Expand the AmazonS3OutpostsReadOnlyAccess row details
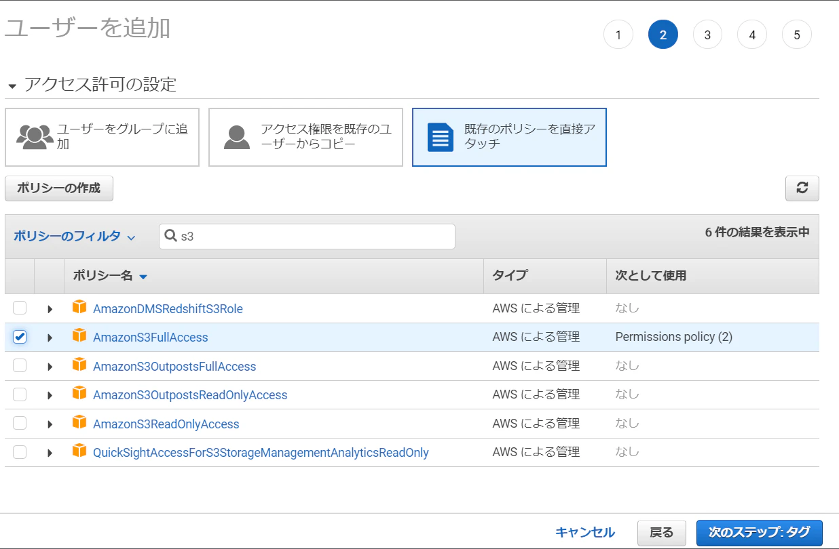Viewport: 839px width, 549px height. coord(50,395)
